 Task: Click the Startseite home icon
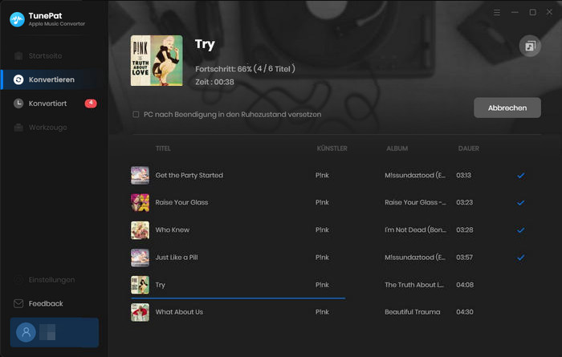pyautogui.click(x=18, y=56)
